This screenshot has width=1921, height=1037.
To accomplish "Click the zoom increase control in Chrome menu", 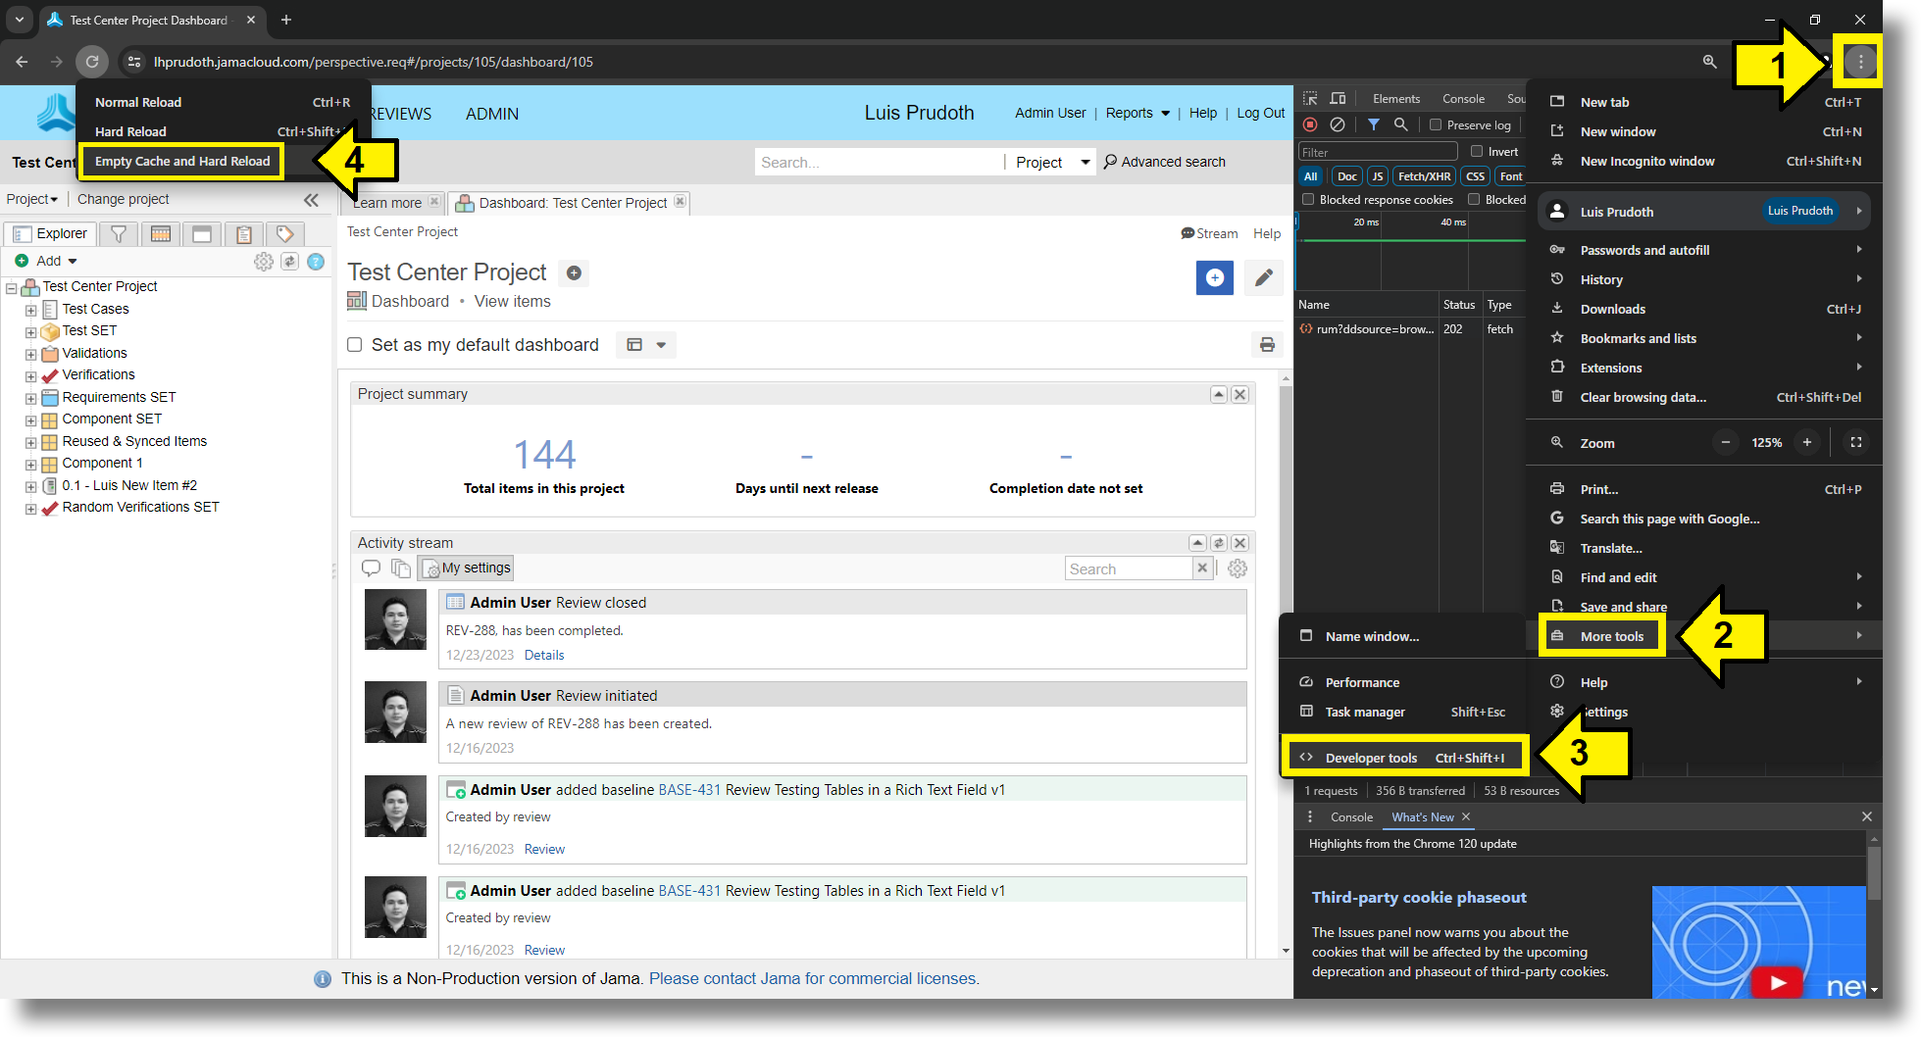I will coord(1807,442).
